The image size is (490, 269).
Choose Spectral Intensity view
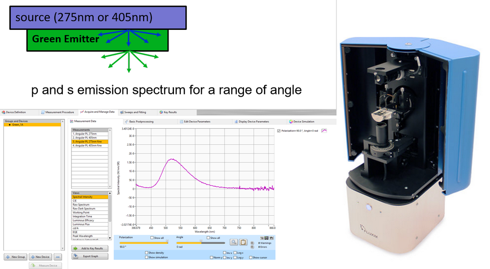tap(90, 197)
